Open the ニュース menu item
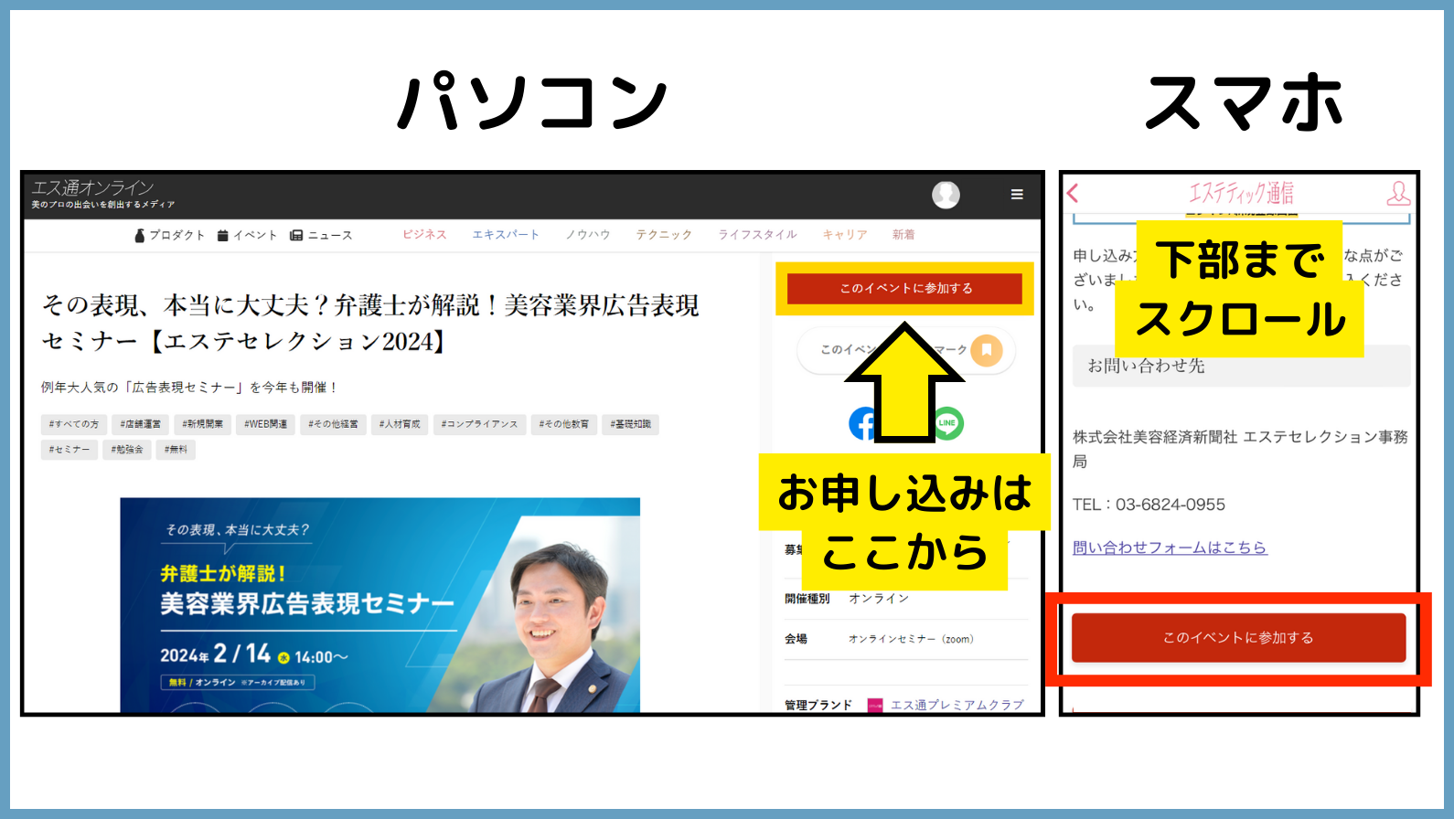Screen dimensions: 1454x819 [x=321, y=235]
